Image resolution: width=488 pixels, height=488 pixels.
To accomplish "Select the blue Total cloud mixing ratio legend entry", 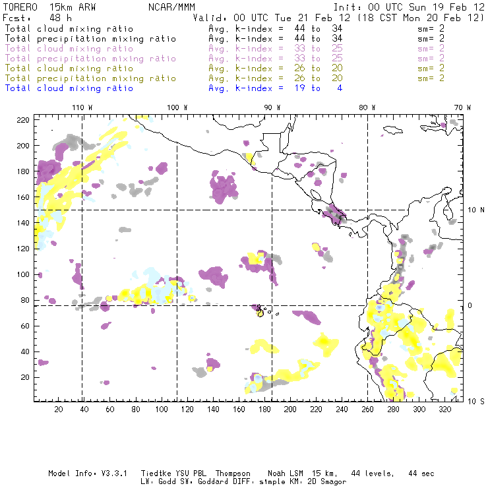I will pyautogui.click(x=69, y=88).
